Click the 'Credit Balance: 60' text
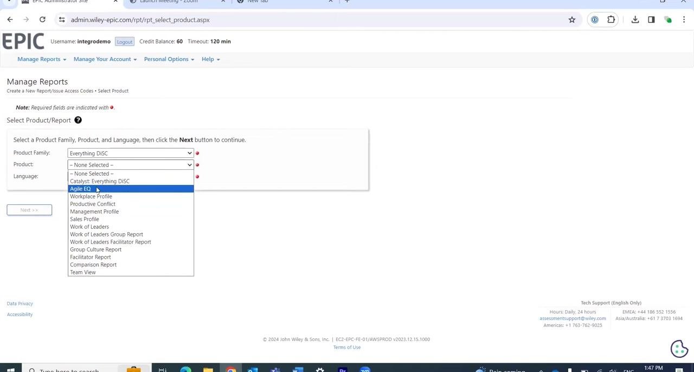Image resolution: width=694 pixels, height=372 pixels. pos(161,41)
